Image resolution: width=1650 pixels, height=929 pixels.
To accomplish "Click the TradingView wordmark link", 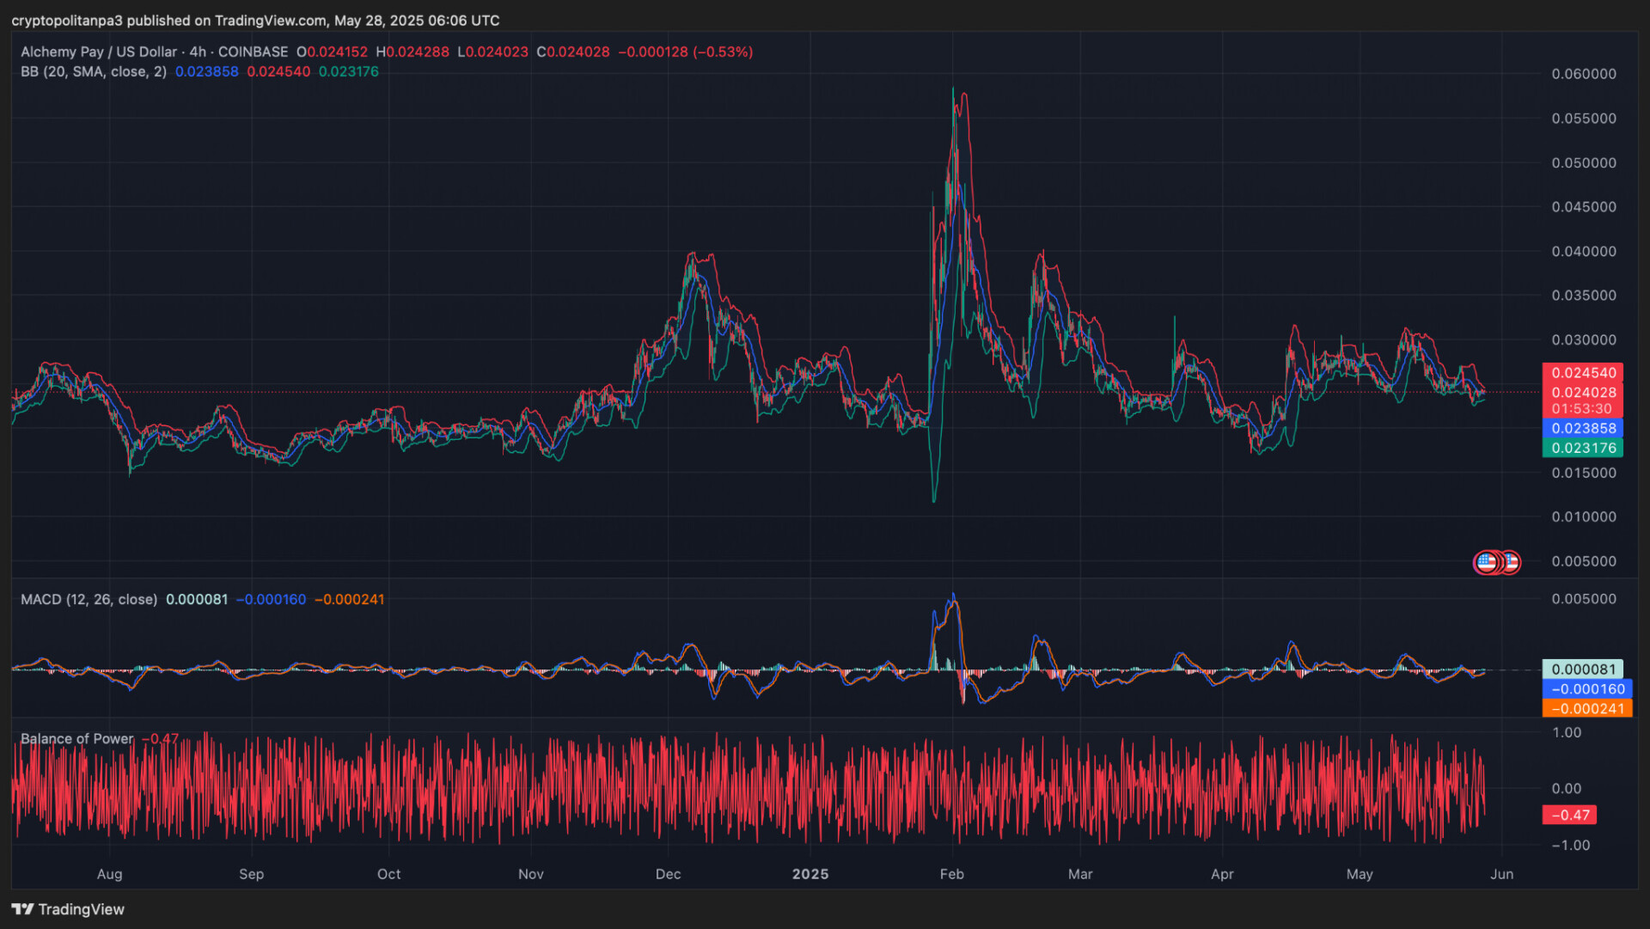I will (81, 909).
